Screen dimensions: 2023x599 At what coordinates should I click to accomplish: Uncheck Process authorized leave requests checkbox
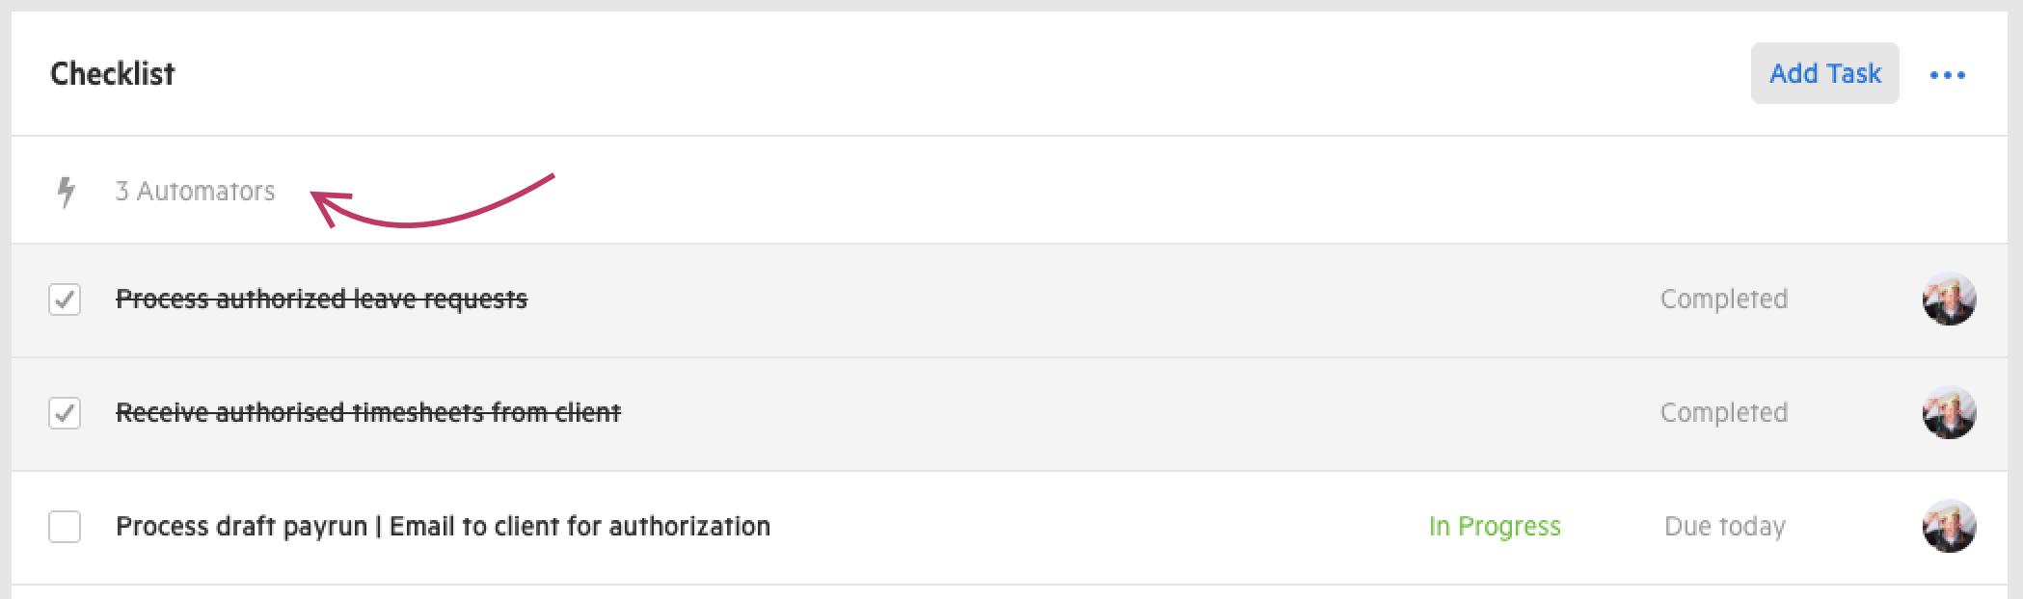(65, 299)
